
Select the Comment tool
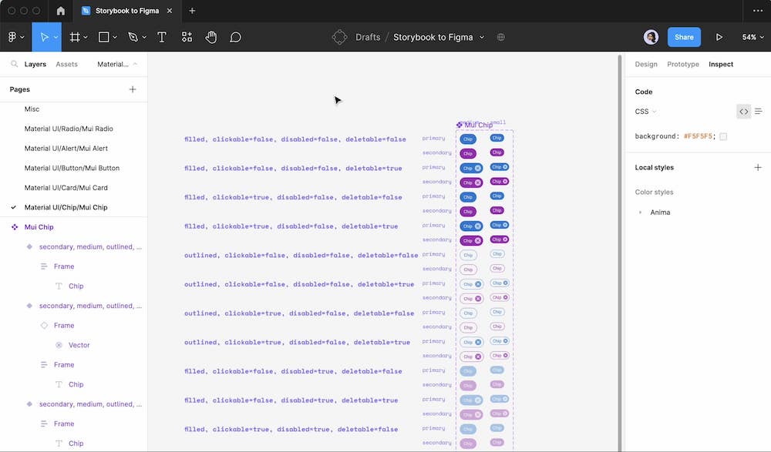click(236, 37)
